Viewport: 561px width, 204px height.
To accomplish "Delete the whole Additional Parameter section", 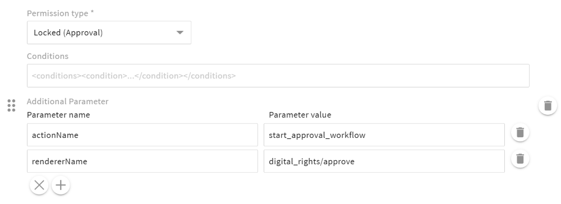I will (548, 106).
